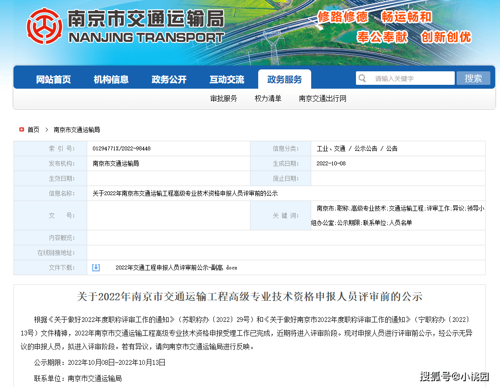
Task: Click the Nanjing Transport red logo emblem
Action: [x=44, y=26]
